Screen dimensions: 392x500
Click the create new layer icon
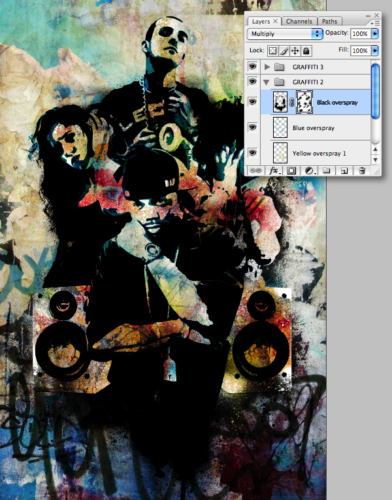[x=344, y=171]
